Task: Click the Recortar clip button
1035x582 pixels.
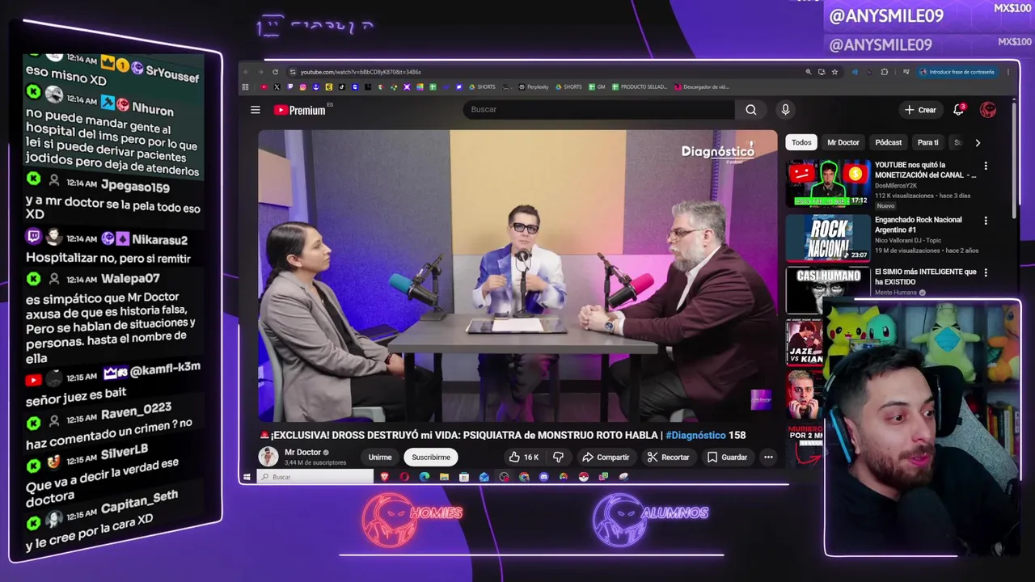Action: pos(668,458)
